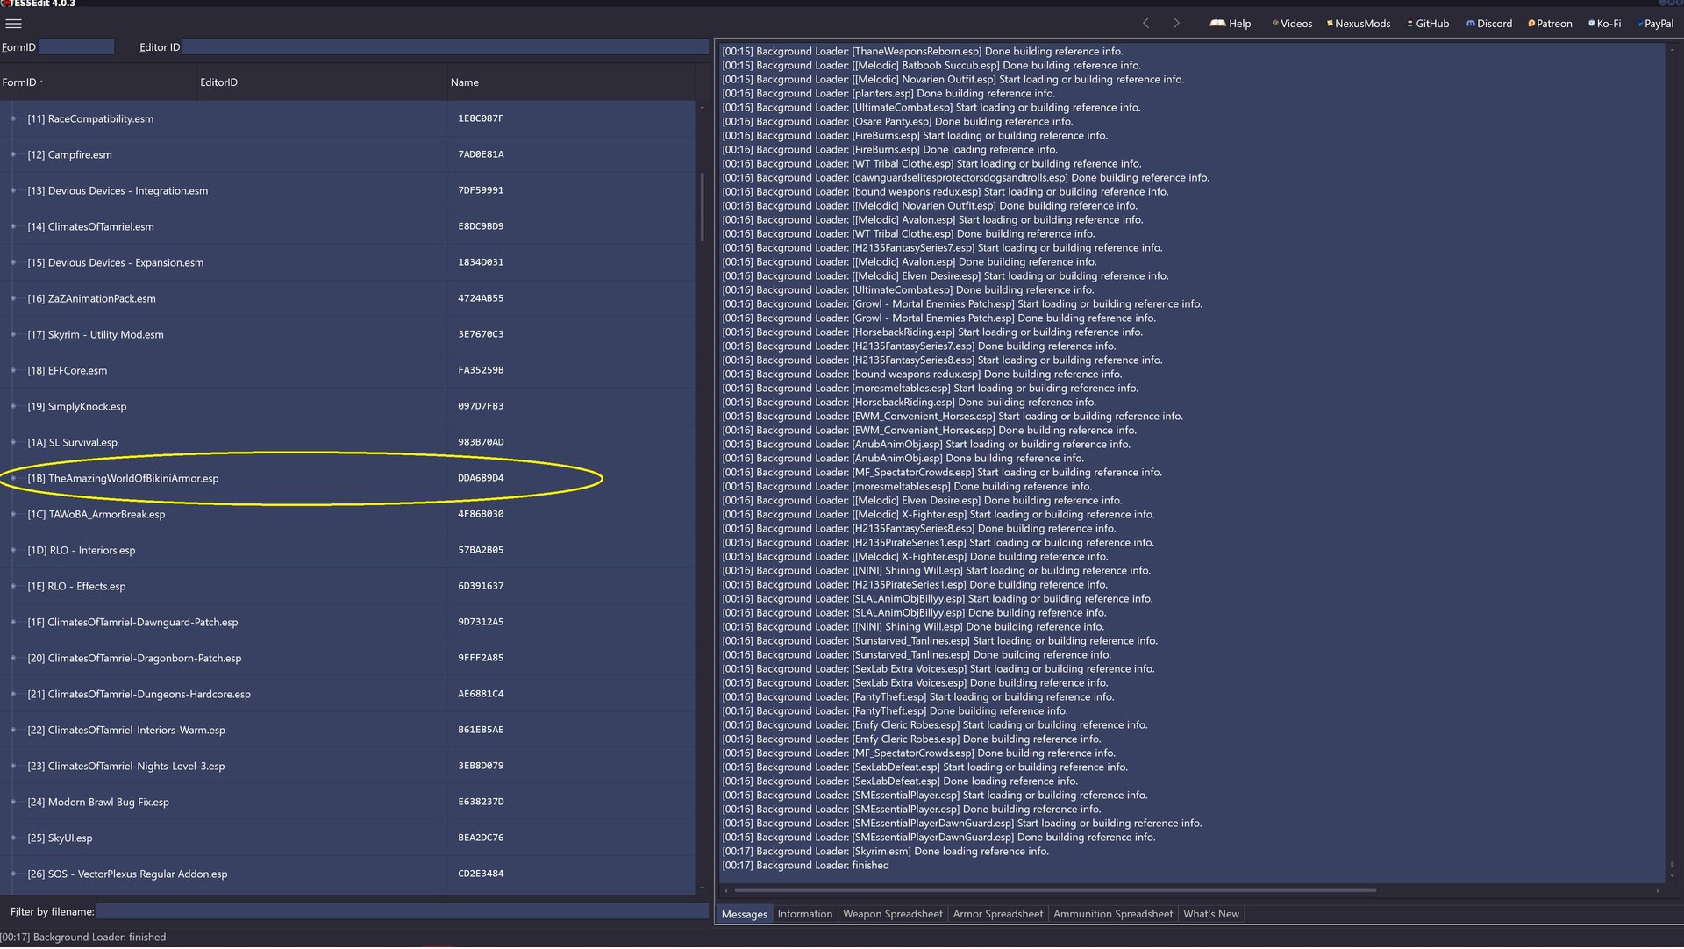
Task: Click the Name value 1E8C087F
Action: 481,118
